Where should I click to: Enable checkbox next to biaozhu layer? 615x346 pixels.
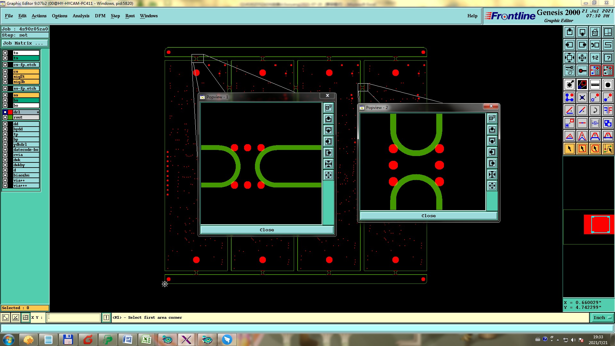pos(5,175)
